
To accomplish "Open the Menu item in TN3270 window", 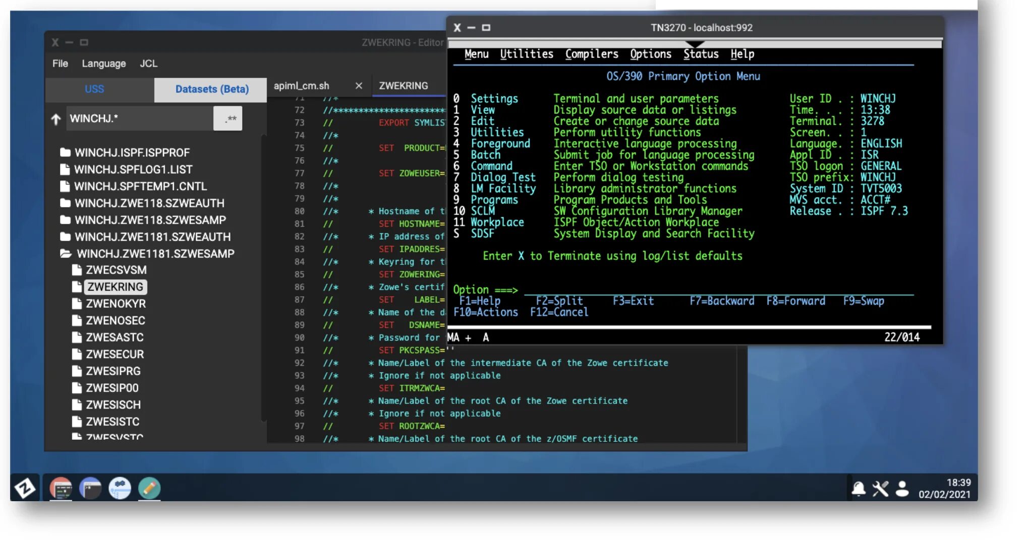I will point(476,54).
